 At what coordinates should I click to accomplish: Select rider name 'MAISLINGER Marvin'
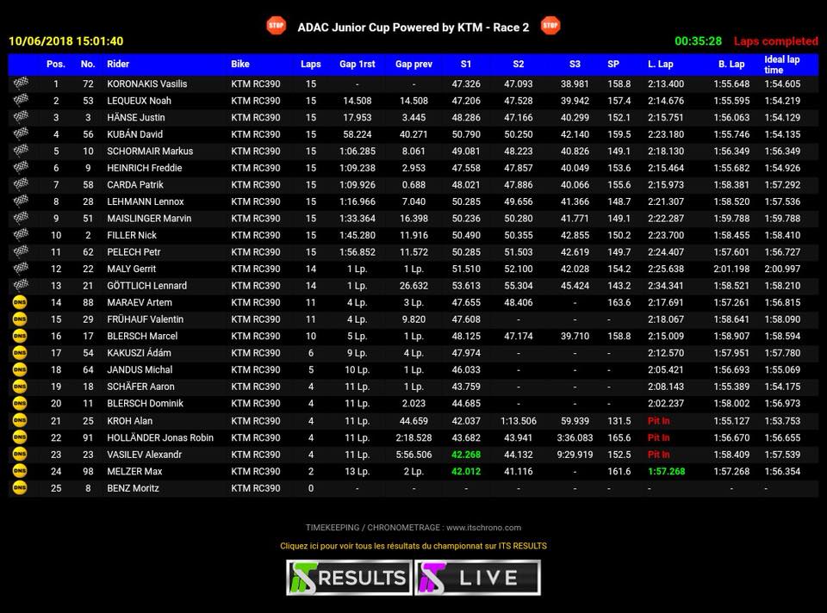pos(149,218)
